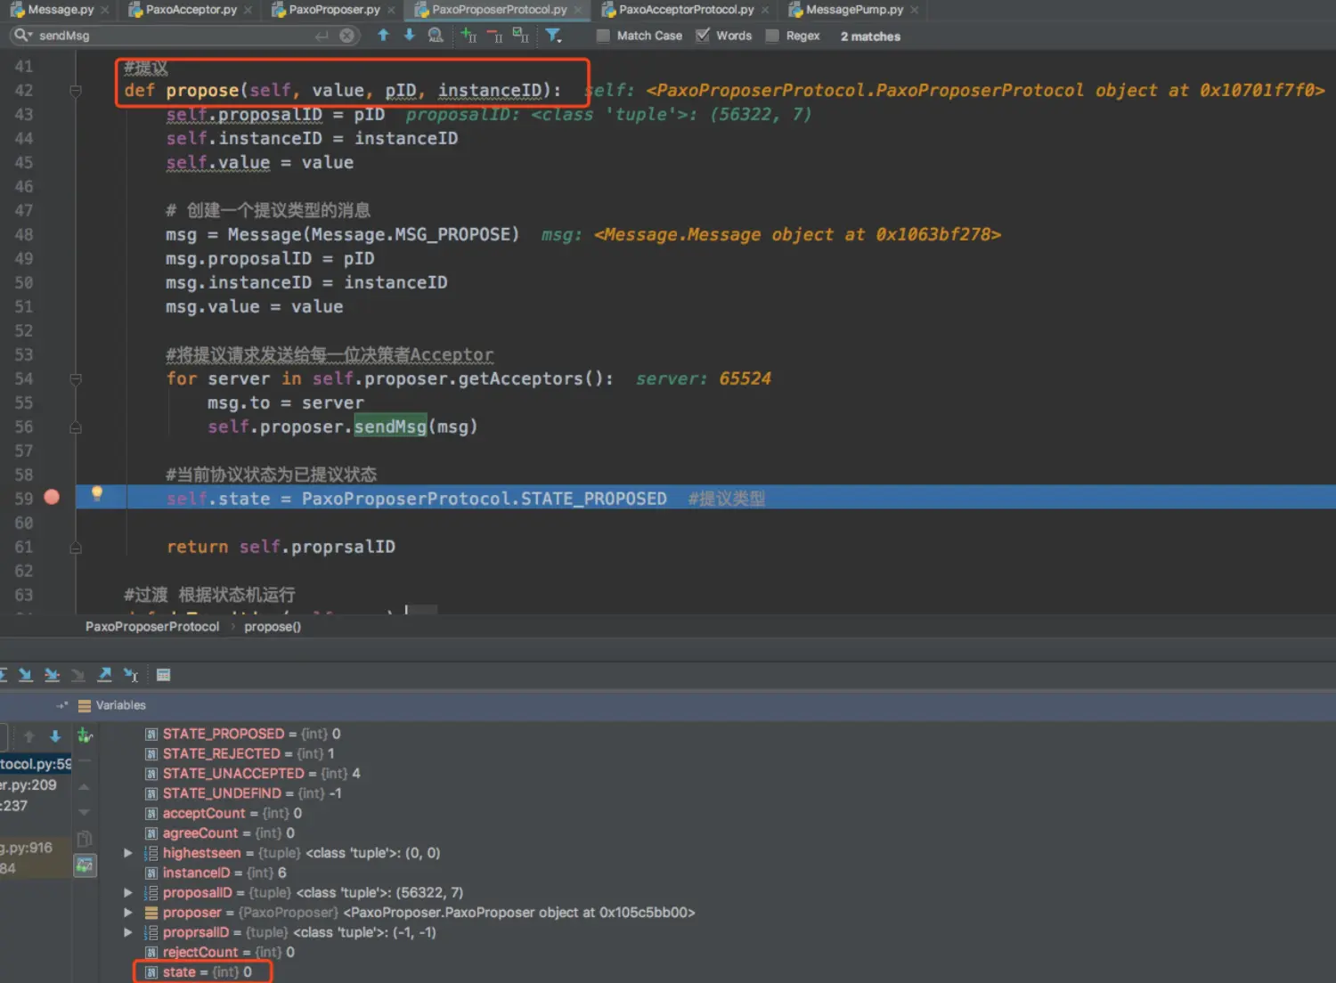Expand the proposer object variable
Screen dimensions: 1336x983
point(128,913)
